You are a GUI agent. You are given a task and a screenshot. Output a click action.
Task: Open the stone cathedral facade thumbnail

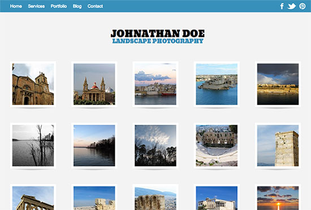coord(33,84)
